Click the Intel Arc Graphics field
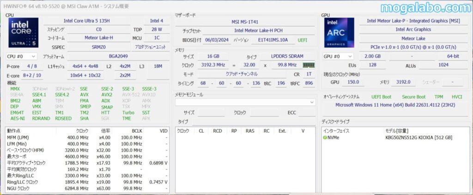The width and height of the screenshot is (473, 195). [x=413, y=30]
